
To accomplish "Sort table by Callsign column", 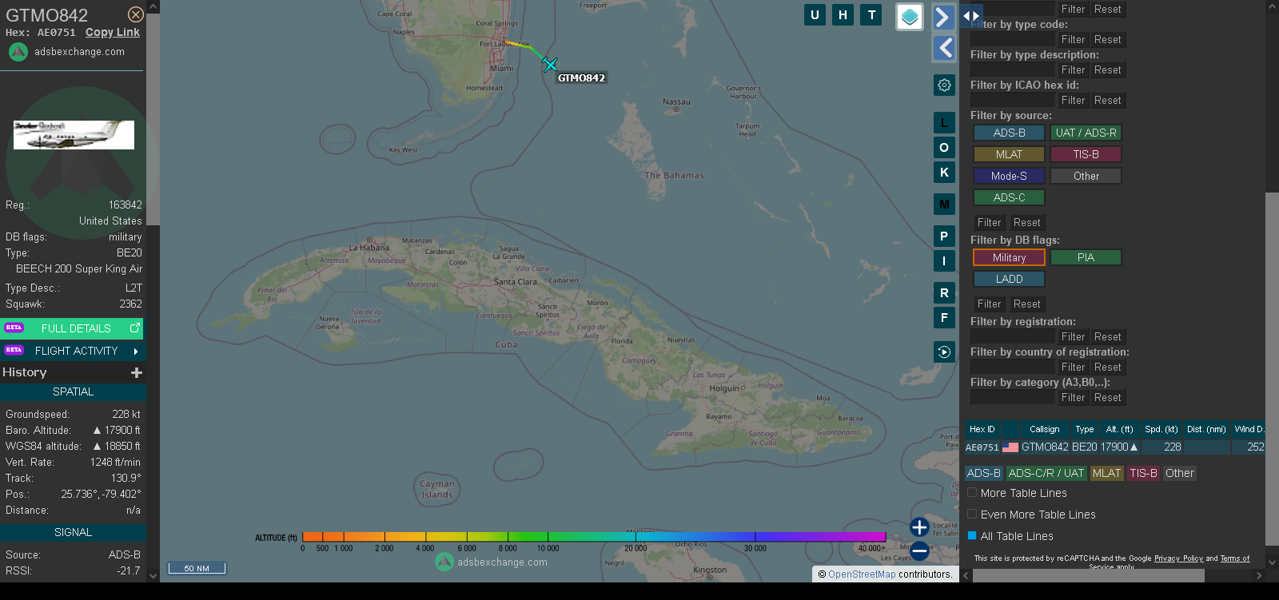I will (1044, 429).
